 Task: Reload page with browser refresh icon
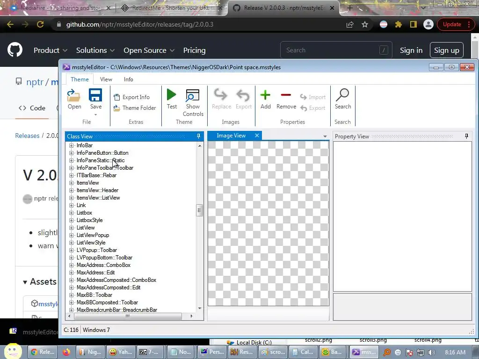click(x=40, y=24)
